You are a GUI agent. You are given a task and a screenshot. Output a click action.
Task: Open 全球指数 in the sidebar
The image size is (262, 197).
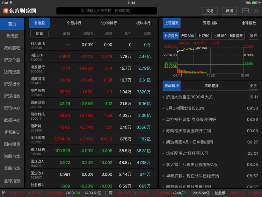12,181
